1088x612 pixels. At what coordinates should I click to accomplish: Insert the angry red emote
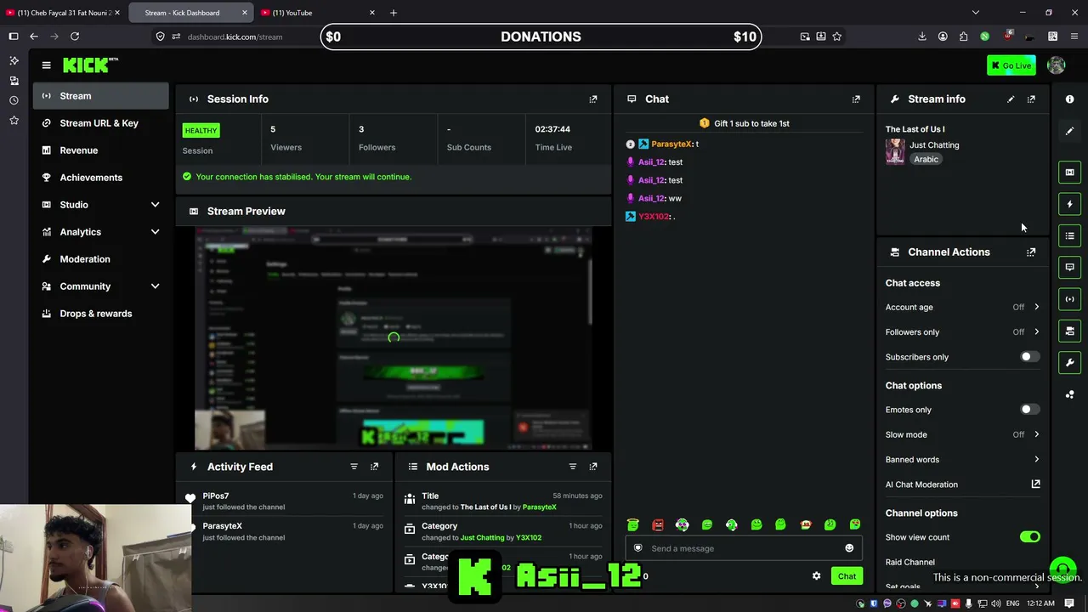pyautogui.click(x=658, y=524)
